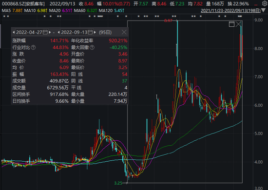Step end date 2022-09-13 back one day
The height and width of the screenshot is (190, 268).
58,32
